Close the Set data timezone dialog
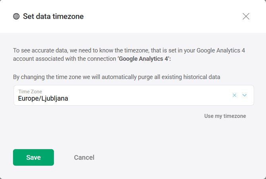 click(x=246, y=16)
